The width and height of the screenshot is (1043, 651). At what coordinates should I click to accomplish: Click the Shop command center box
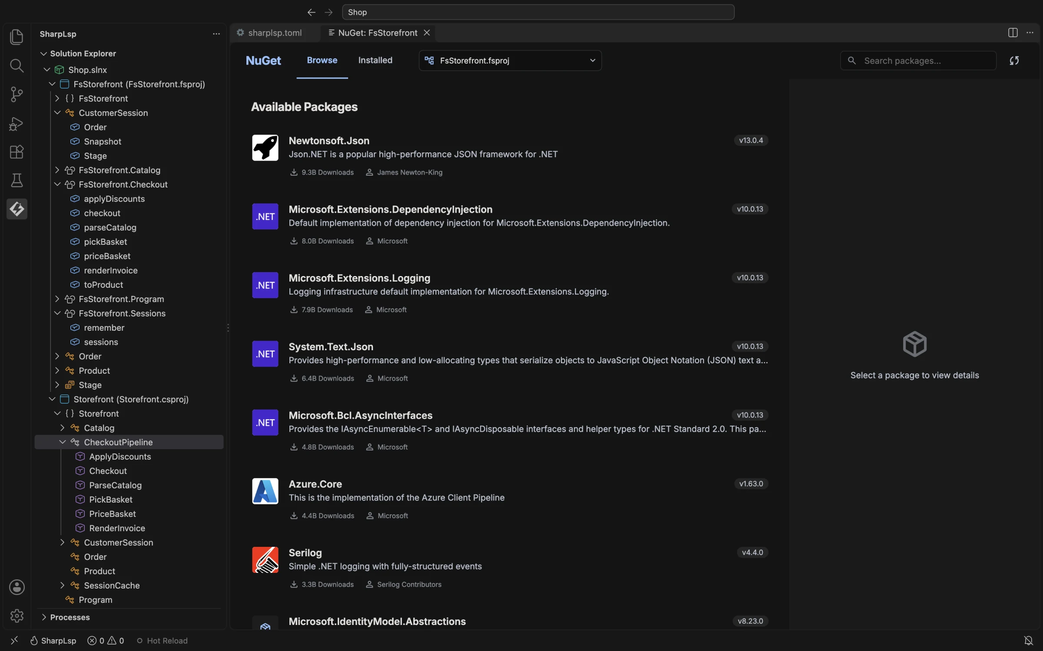coord(538,12)
